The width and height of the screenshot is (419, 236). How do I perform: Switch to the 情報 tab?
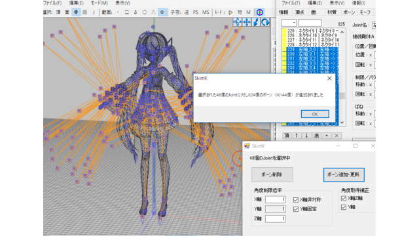point(283,12)
